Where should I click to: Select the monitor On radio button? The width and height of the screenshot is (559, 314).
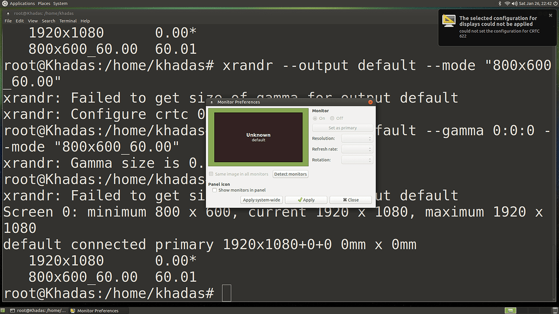click(x=316, y=118)
